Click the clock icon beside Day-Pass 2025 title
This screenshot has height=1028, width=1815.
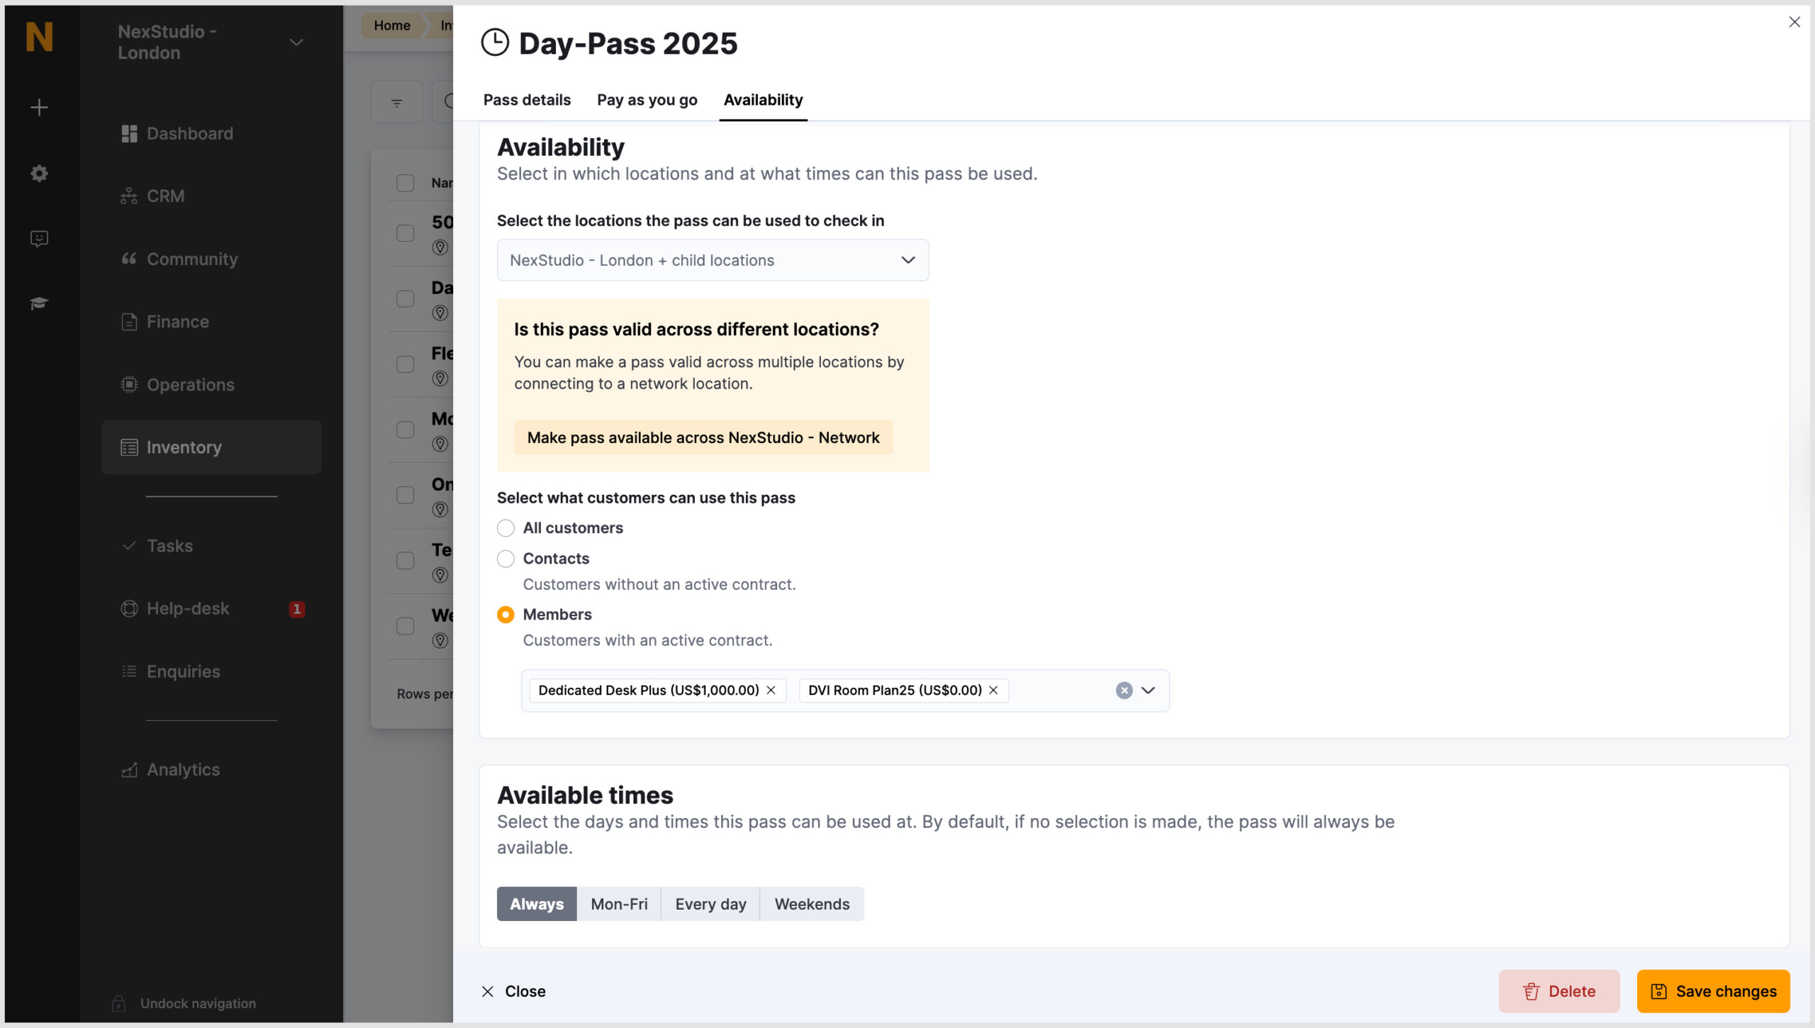(494, 42)
